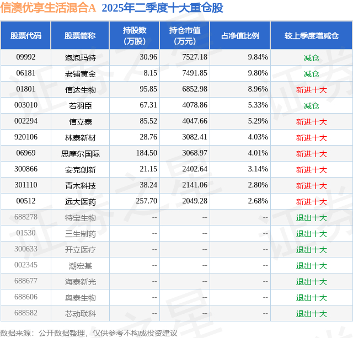The image size is (353, 338).
Task: Click stock code 00512
Action: point(26,201)
